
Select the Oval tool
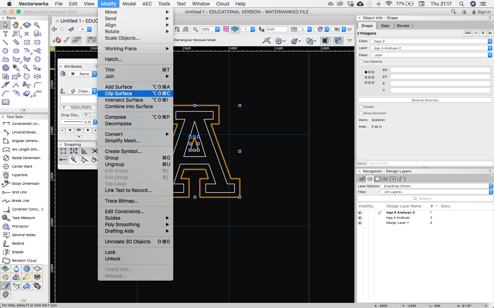click(16, 51)
